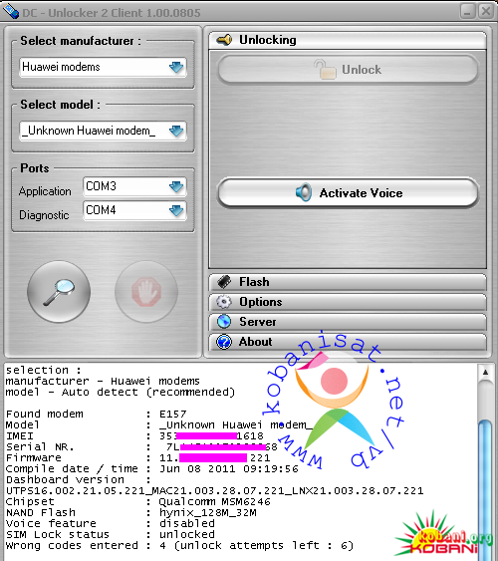The width and height of the screenshot is (498, 561).
Task: Click the 'model - Auto detect' log line
Action: click(x=121, y=393)
